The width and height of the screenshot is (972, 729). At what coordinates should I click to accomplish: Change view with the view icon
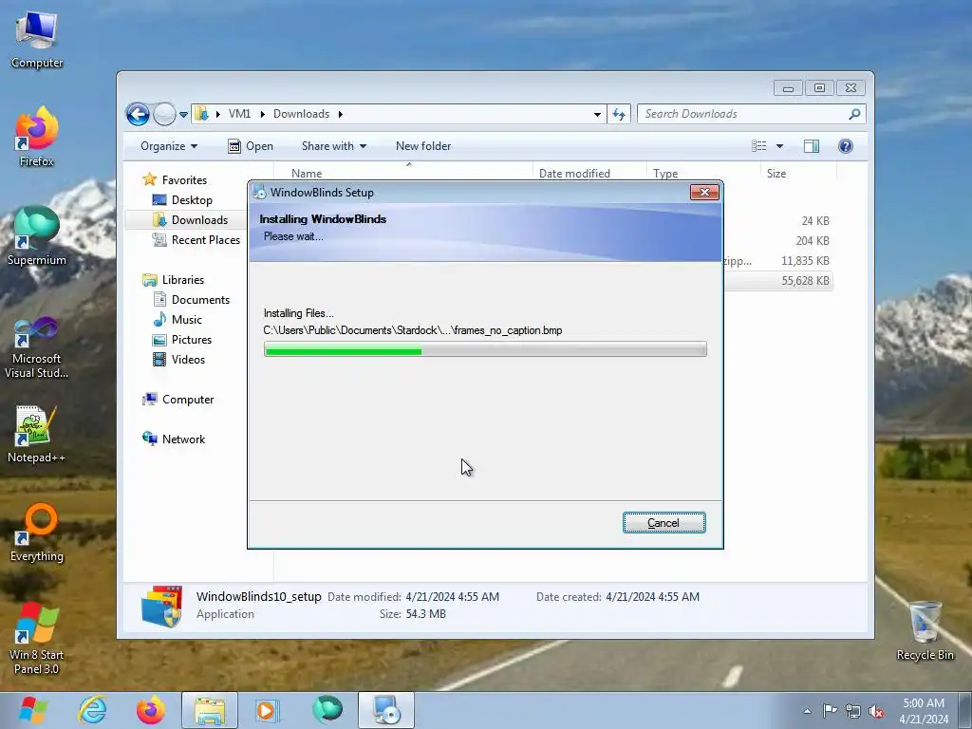[758, 146]
